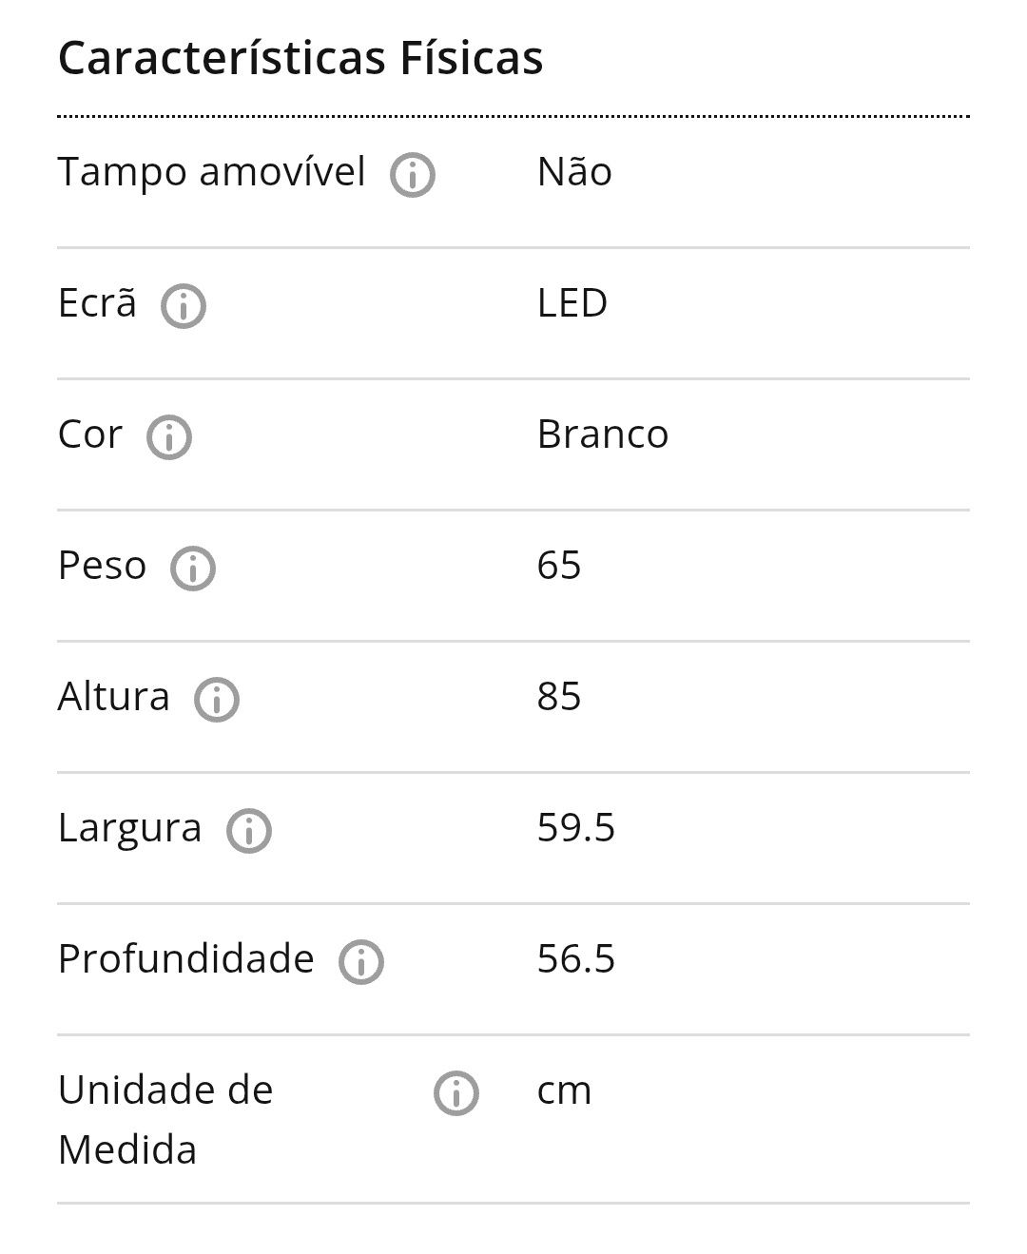Click the weight value 65
1027x1254 pixels.
point(559,566)
